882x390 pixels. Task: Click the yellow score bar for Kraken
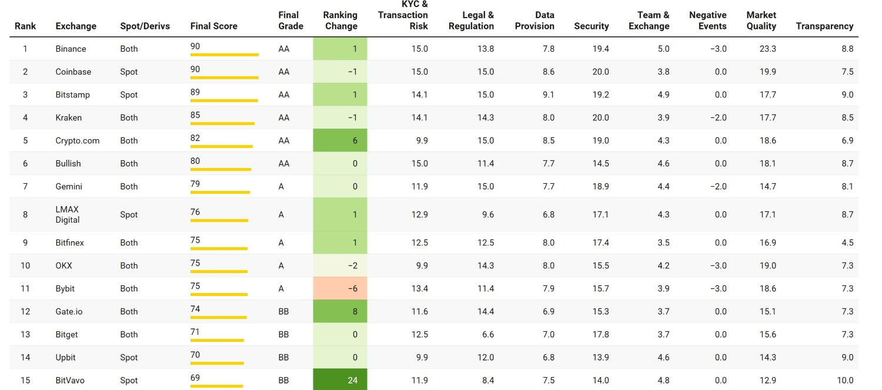tap(222, 123)
